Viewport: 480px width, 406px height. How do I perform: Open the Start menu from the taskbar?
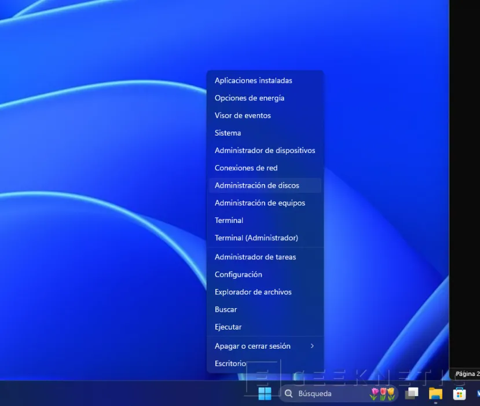pos(264,393)
